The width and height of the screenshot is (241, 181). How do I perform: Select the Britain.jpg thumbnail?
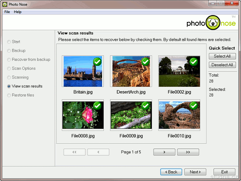tap(83, 71)
